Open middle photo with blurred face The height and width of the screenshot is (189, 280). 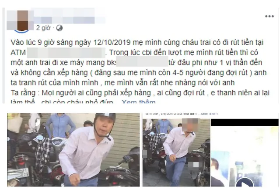tap(176, 152)
